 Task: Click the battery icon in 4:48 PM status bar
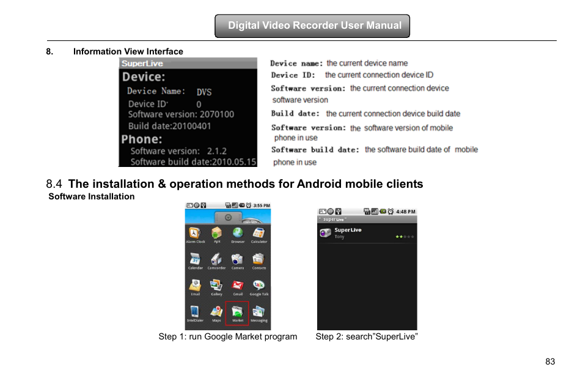click(383, 212)
